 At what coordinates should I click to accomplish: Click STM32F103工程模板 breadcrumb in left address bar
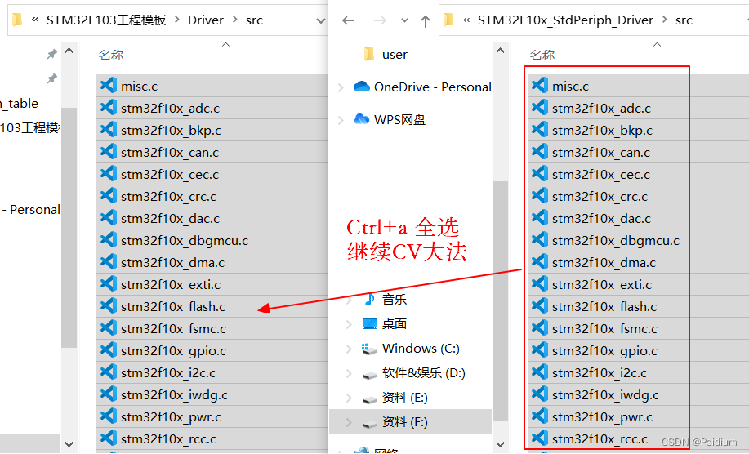pyautogui.click(x=106, y=20)
